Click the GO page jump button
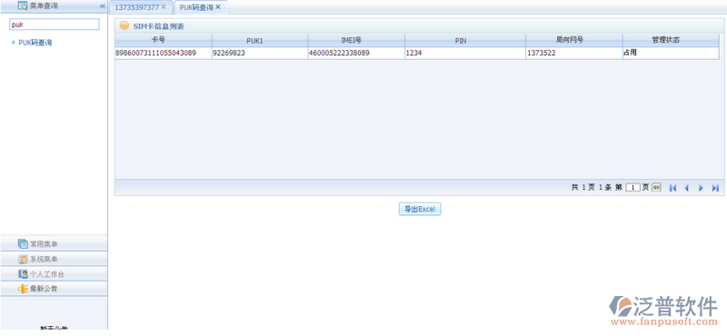Image resolution: width=727 pixels, height=336 pixels. tap(656, 187)
